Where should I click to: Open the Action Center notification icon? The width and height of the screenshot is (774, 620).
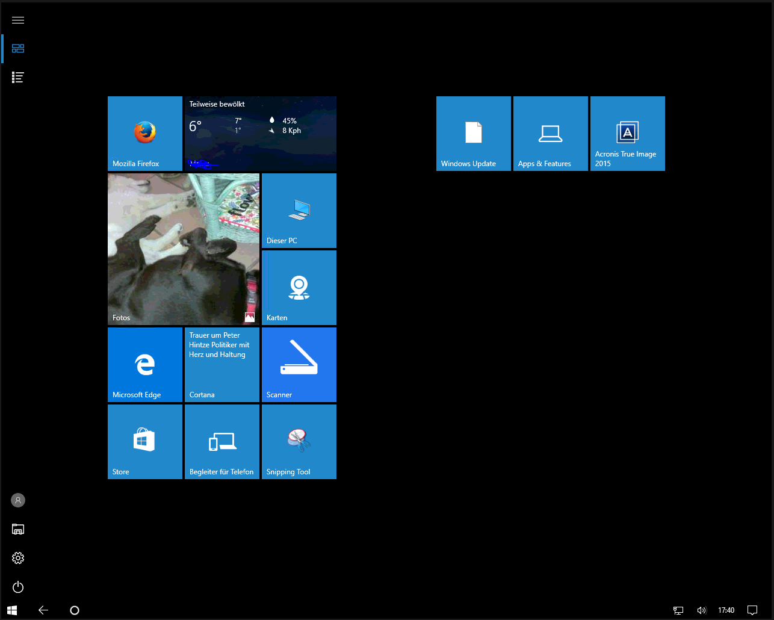(752, 610)
